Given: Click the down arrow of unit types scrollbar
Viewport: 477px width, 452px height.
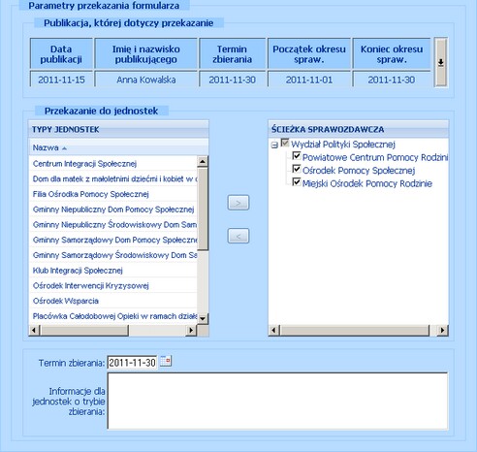Looking at the screenshot, I should [203, 318].
